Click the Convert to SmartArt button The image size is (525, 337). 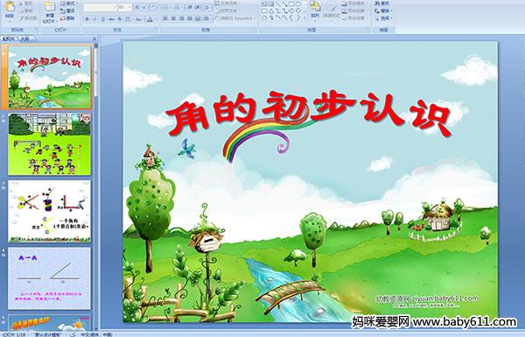click(x=235, y=18)
